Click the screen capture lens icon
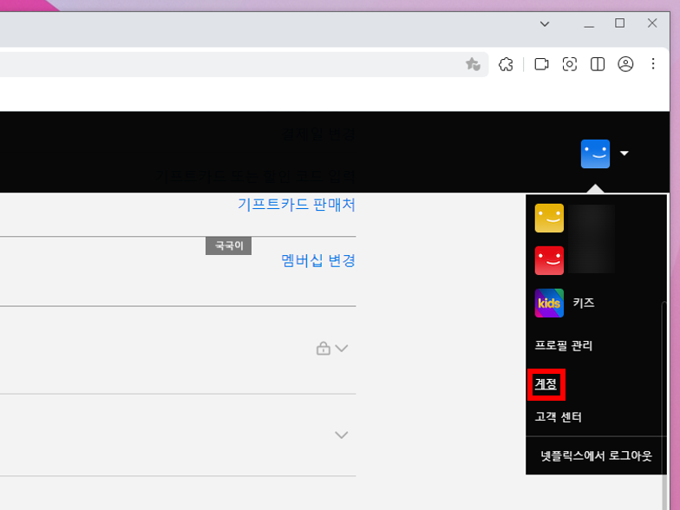The width and height of the screenshot is (680, 510). (x=569, y=64)
